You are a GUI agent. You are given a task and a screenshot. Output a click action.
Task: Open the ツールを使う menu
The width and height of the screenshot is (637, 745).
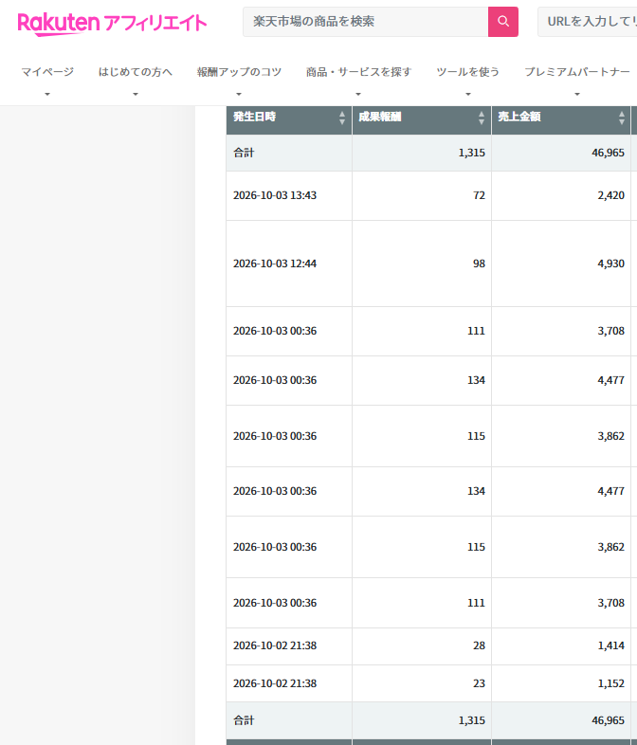click(x=468, y=72)
